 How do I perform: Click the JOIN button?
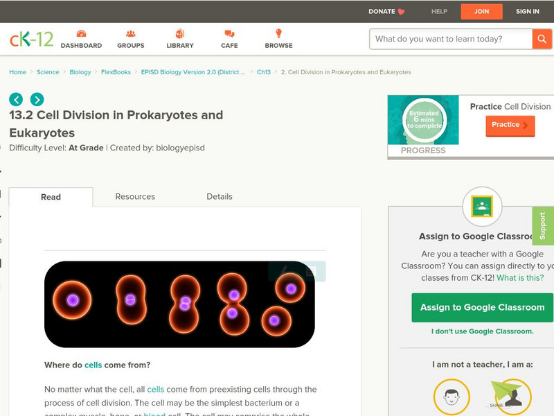point(482,11)
